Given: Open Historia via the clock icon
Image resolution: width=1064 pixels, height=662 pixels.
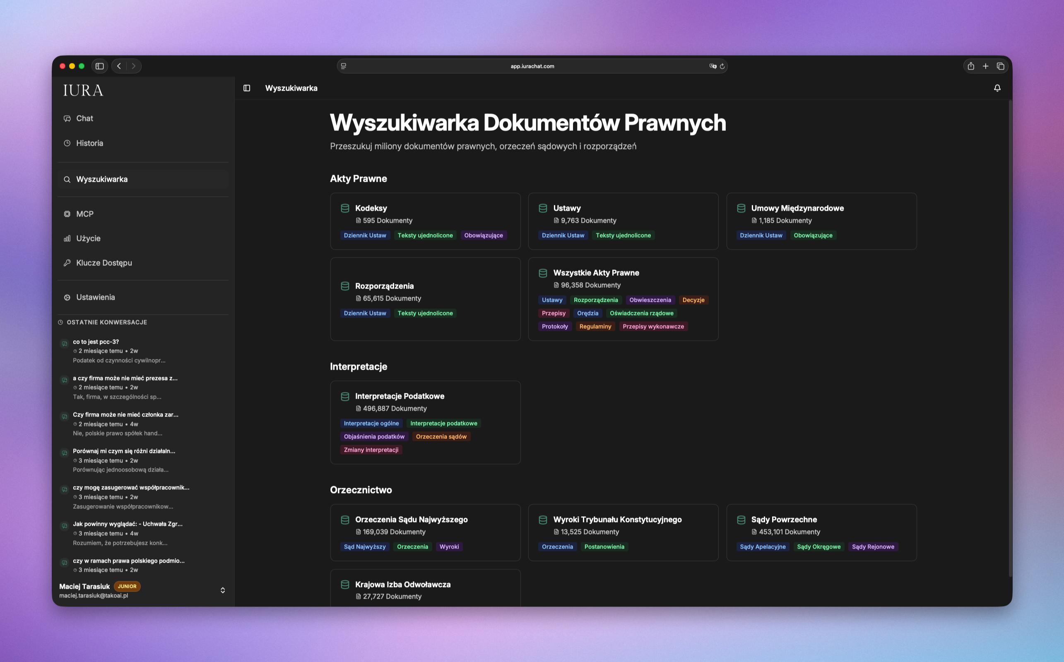Looking at the screenshot, I should [67, 143].
